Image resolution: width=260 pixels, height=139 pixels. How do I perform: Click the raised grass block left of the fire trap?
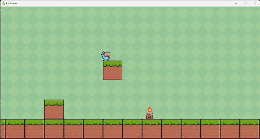click(54, 110)
